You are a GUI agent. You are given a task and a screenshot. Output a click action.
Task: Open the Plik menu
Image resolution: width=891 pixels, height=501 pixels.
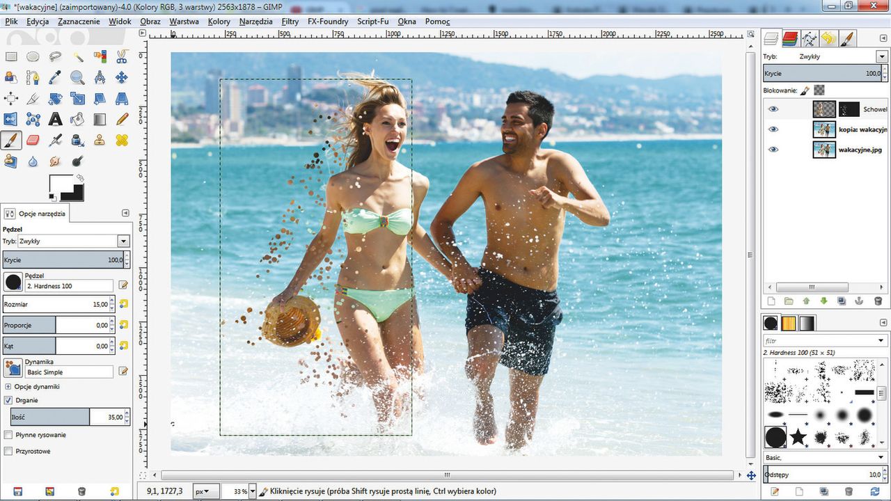(x=11, y=22)
